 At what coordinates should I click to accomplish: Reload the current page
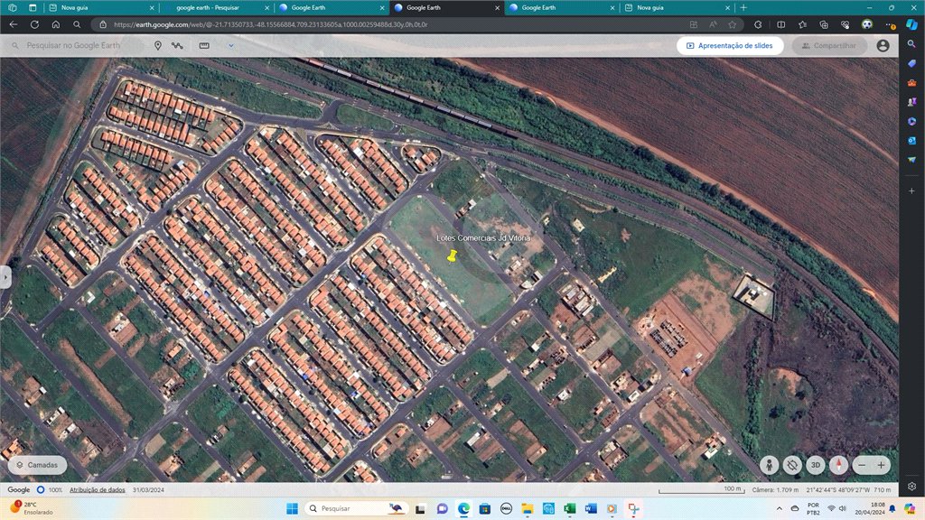(34, 24)
